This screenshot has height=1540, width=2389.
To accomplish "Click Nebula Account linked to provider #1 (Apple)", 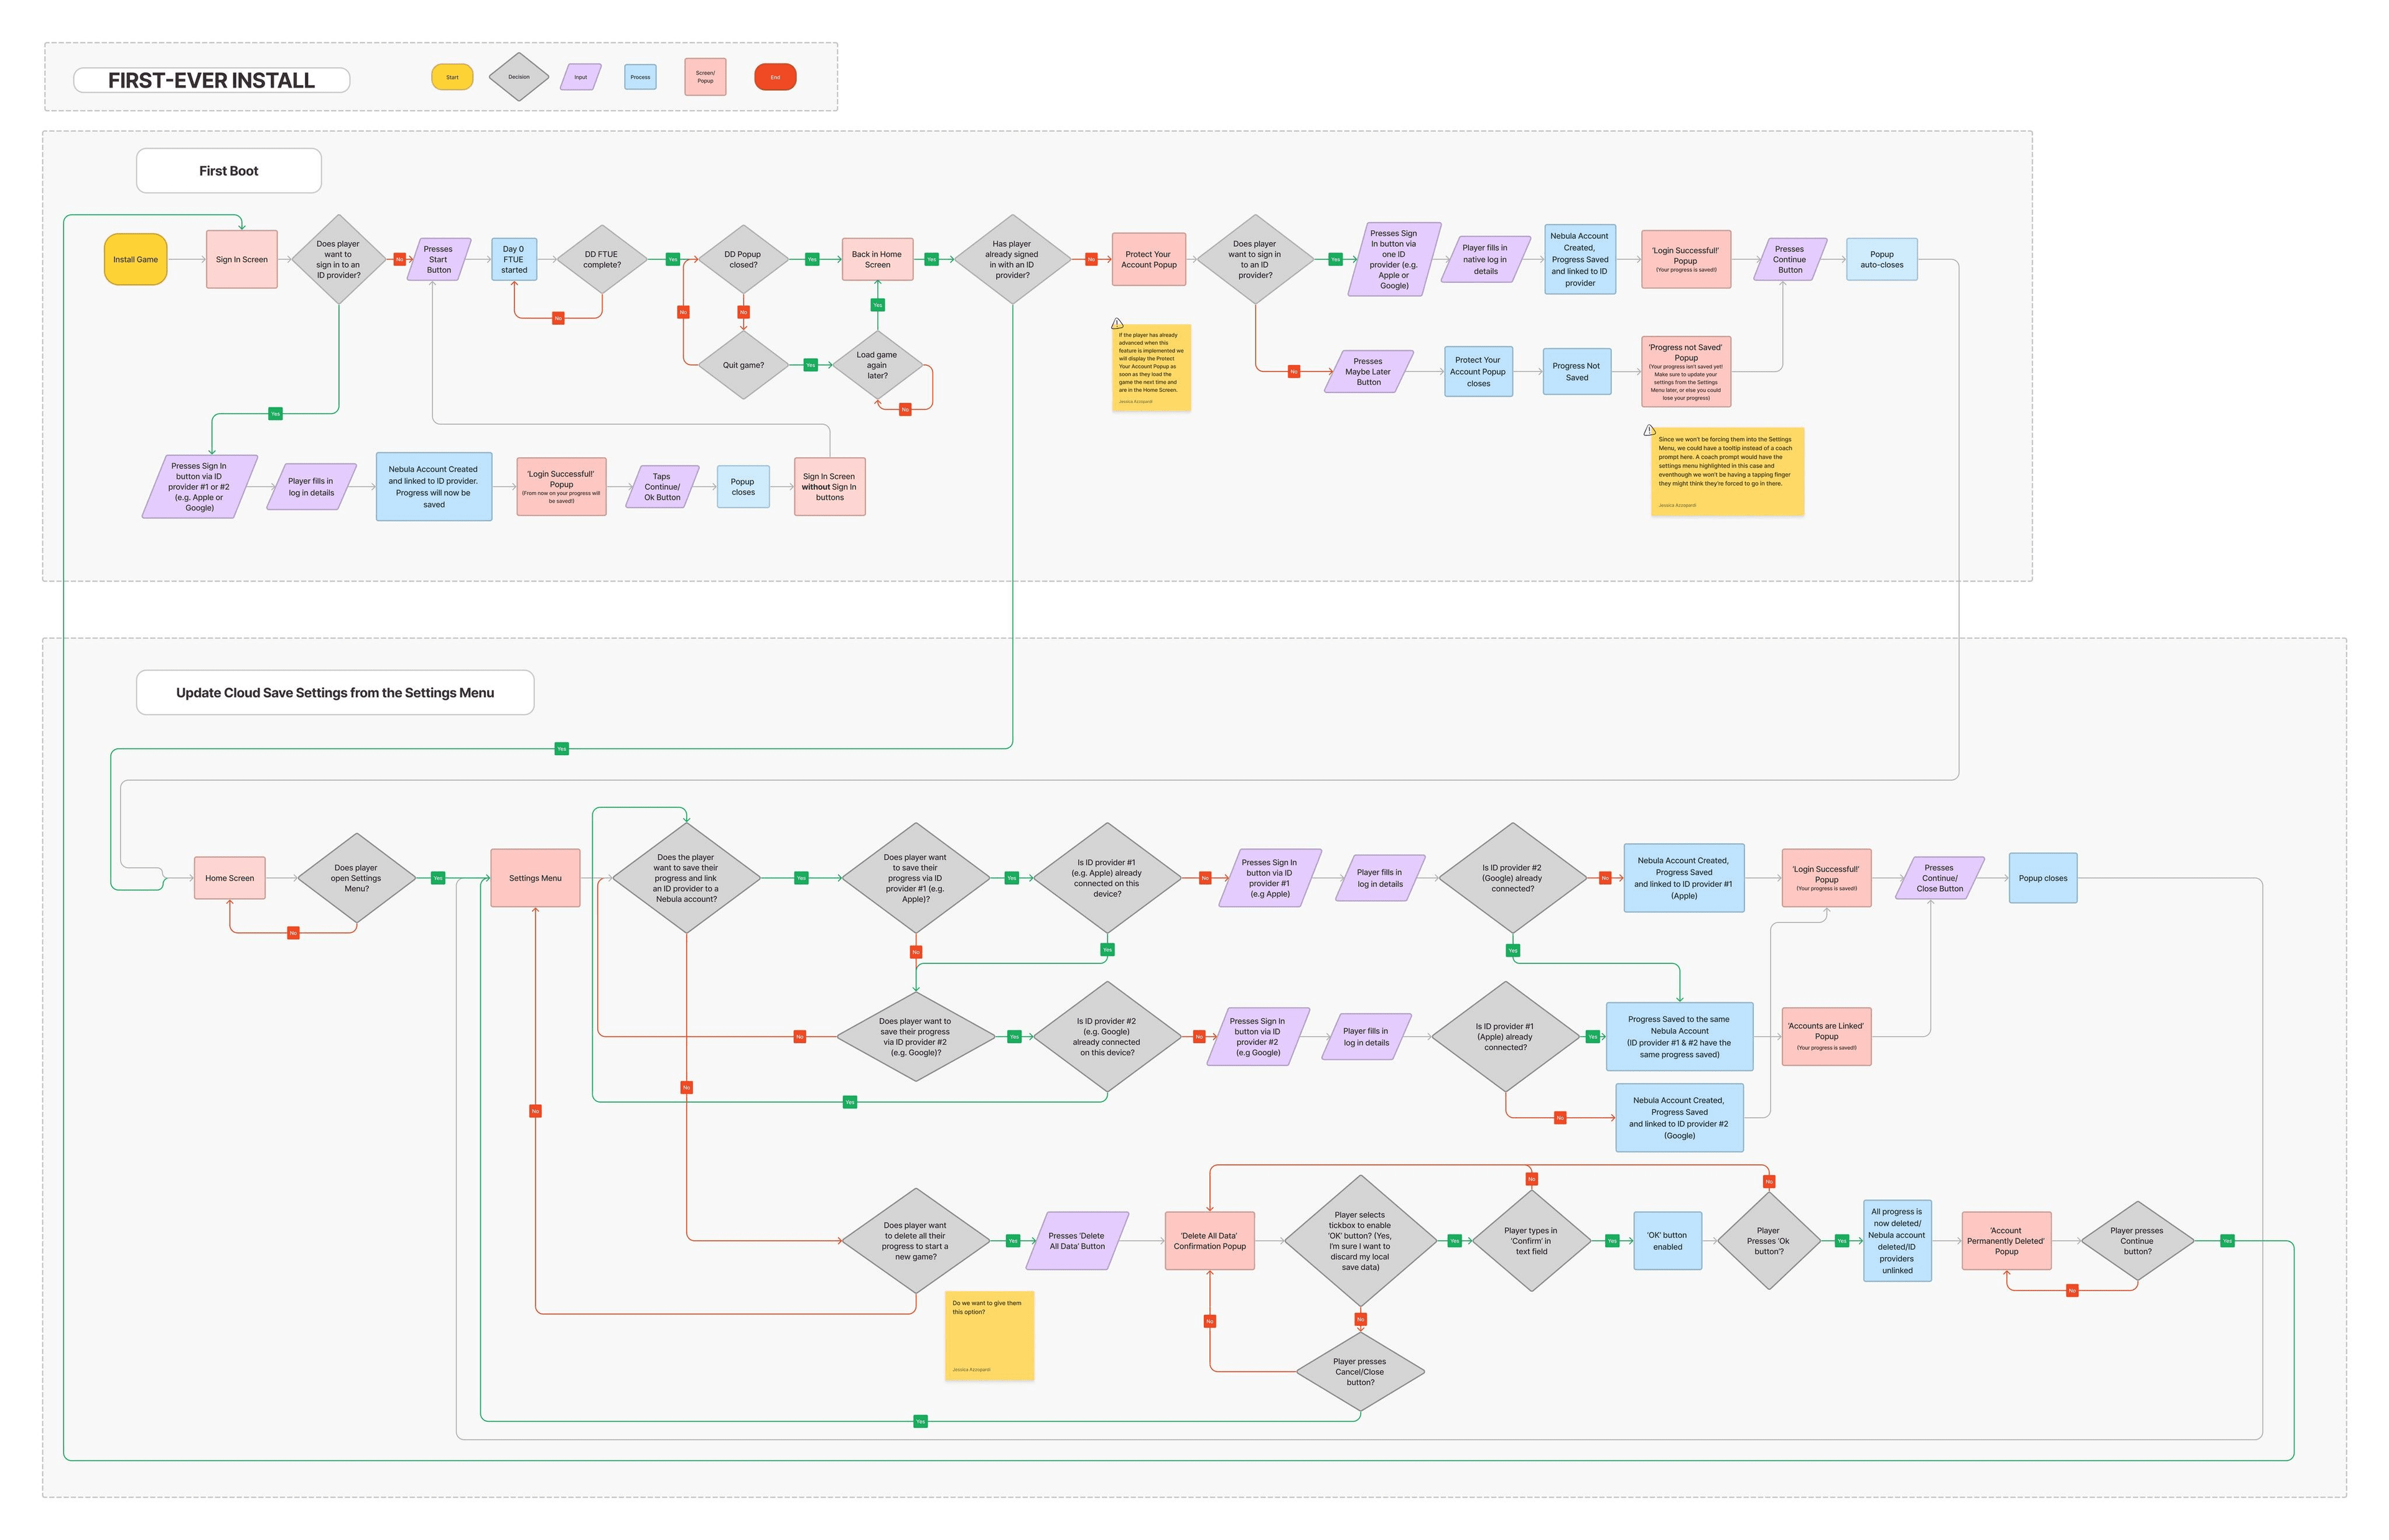I will pos(1684,878).
